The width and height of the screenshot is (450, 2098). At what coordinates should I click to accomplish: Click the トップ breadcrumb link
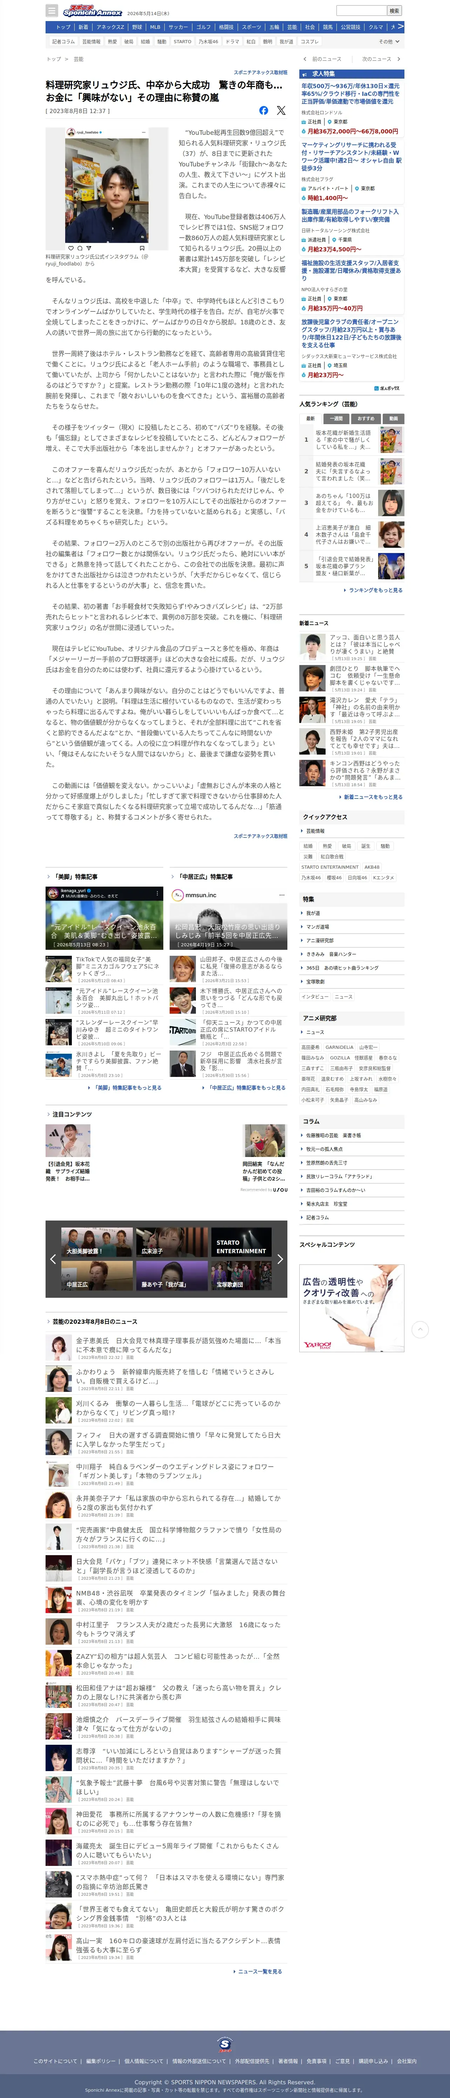click(54, 59)
